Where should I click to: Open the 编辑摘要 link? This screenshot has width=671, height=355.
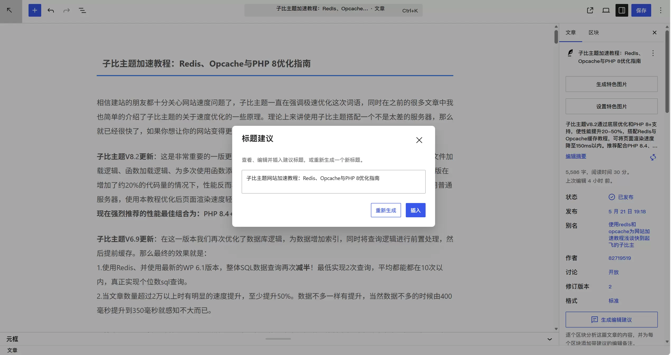[576, 156]
